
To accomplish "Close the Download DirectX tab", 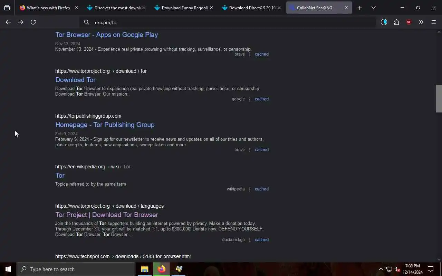I will point(279,8).
